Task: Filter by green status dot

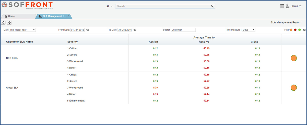Action: (x=300, y=30)
